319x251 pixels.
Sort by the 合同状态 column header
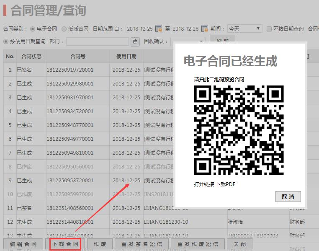[x=31, y=56]
